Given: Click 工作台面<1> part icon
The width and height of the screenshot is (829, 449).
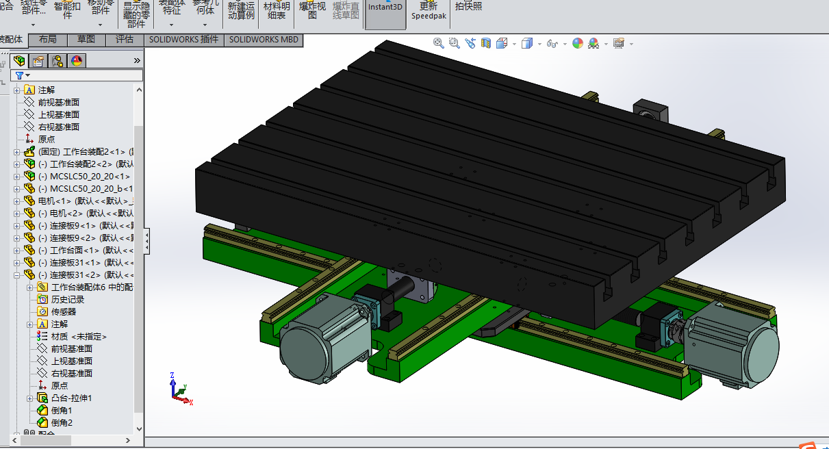Looking at the screenshot, I should point(29,250).
